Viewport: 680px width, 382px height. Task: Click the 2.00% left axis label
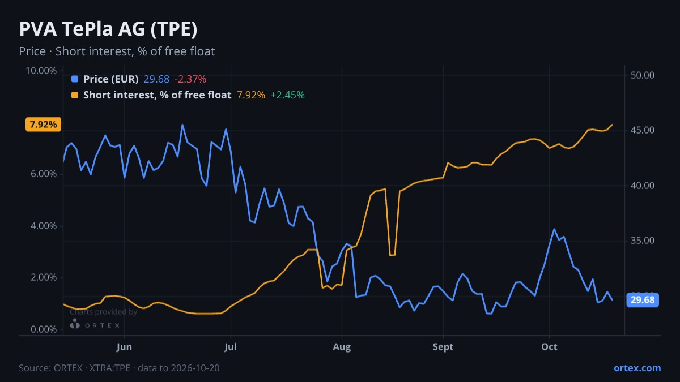(x=43, y=277)
